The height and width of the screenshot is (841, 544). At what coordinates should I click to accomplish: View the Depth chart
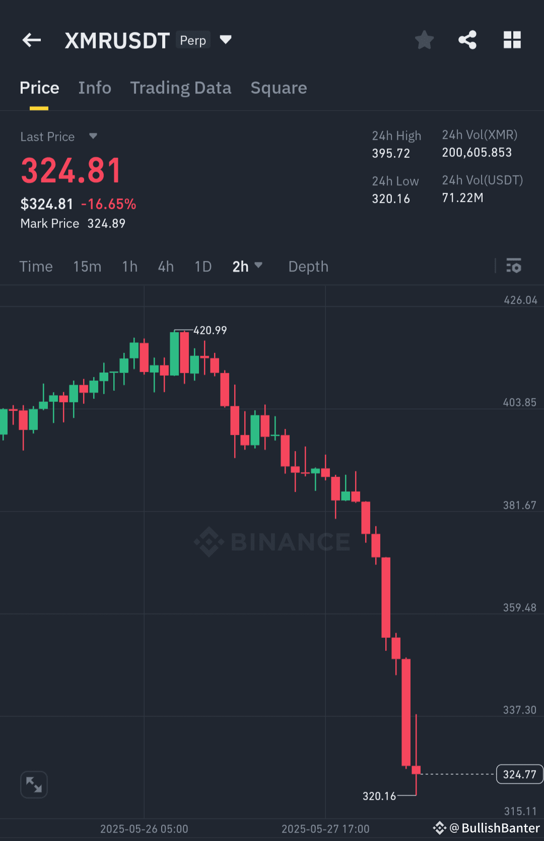tap(308, 266)
